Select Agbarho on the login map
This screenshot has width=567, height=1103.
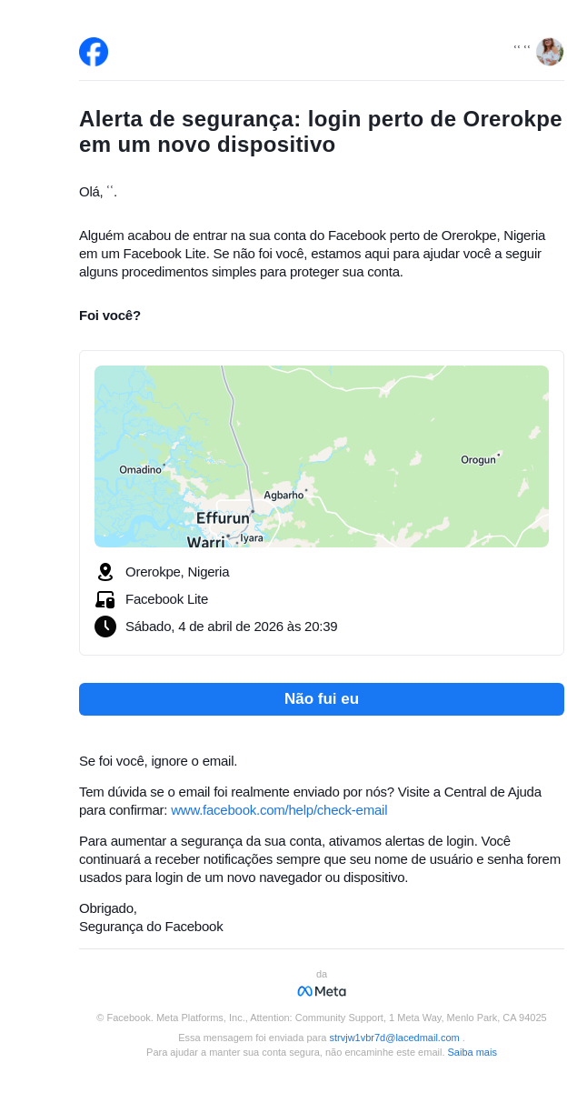(283, 495)
